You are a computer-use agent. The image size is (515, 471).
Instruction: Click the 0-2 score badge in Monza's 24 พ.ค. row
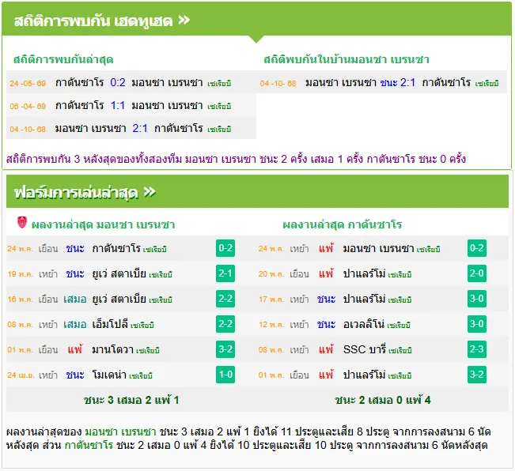(225, 248)
